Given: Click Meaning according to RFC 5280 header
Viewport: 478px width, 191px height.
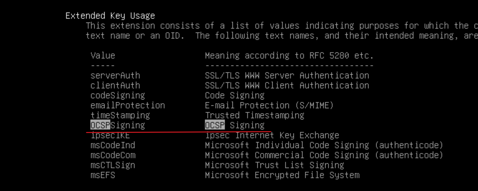Looking at the screenshot, I should (x=289, y=56).
